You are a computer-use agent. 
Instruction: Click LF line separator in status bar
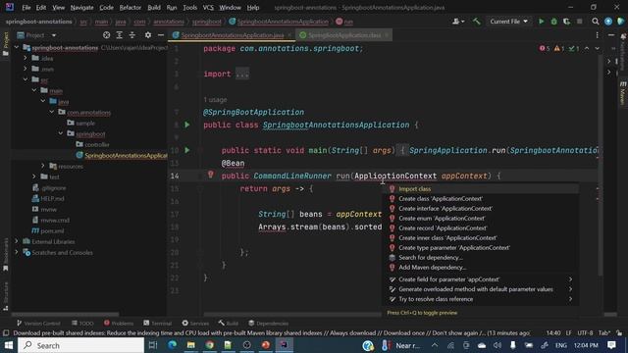tap(569, 333)
